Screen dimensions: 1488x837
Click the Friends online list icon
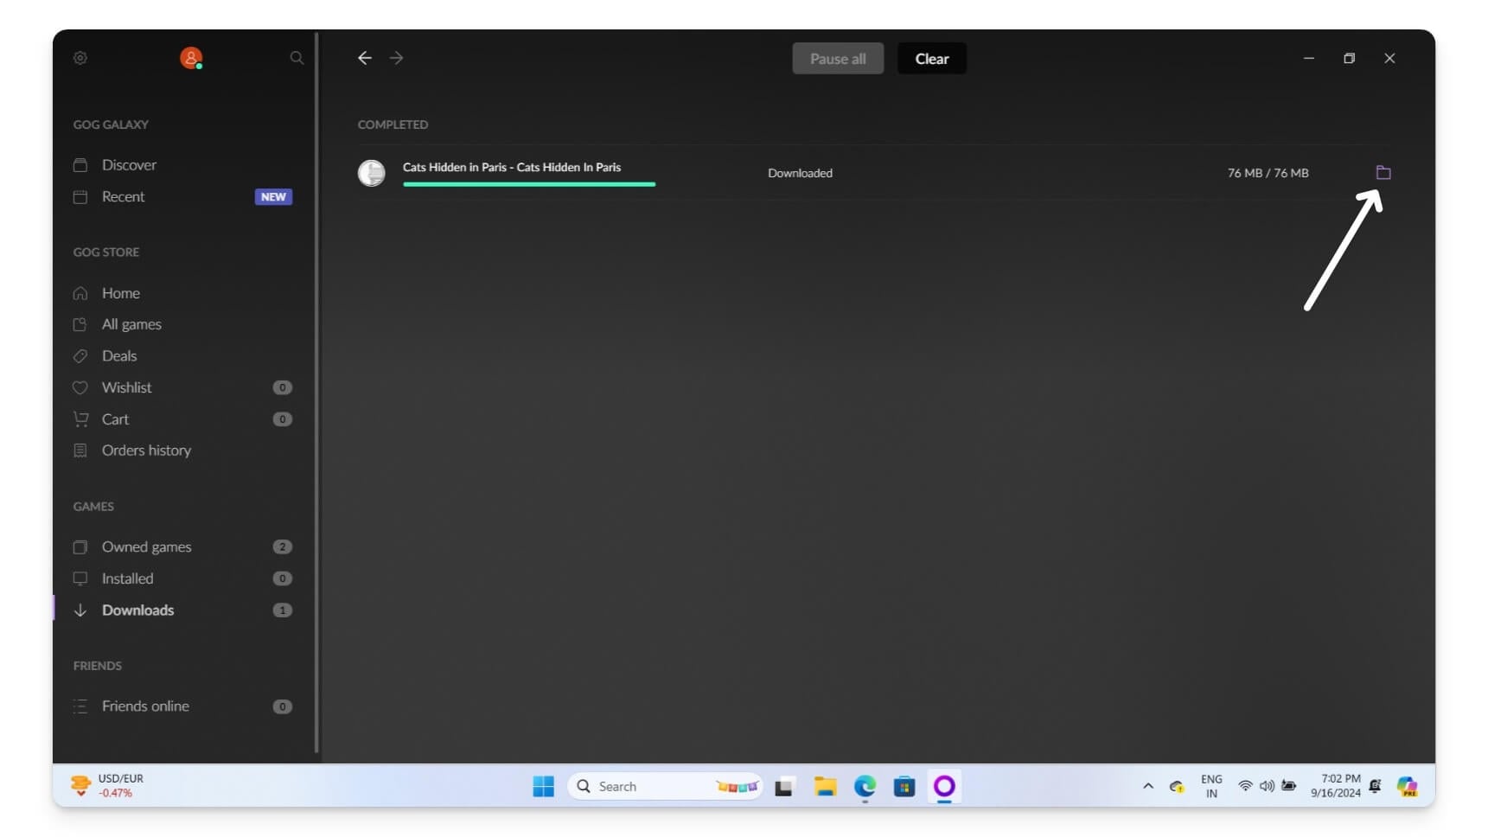coord(80,706)
